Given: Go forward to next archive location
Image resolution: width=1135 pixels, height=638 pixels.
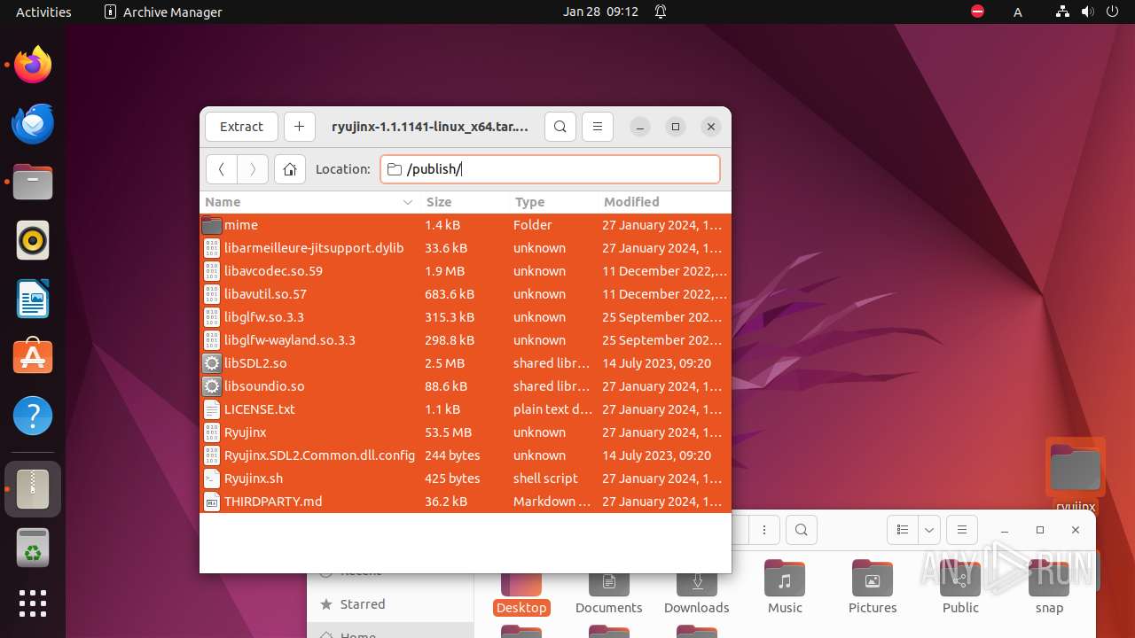Looking at the screenshot, I should 253,169.
